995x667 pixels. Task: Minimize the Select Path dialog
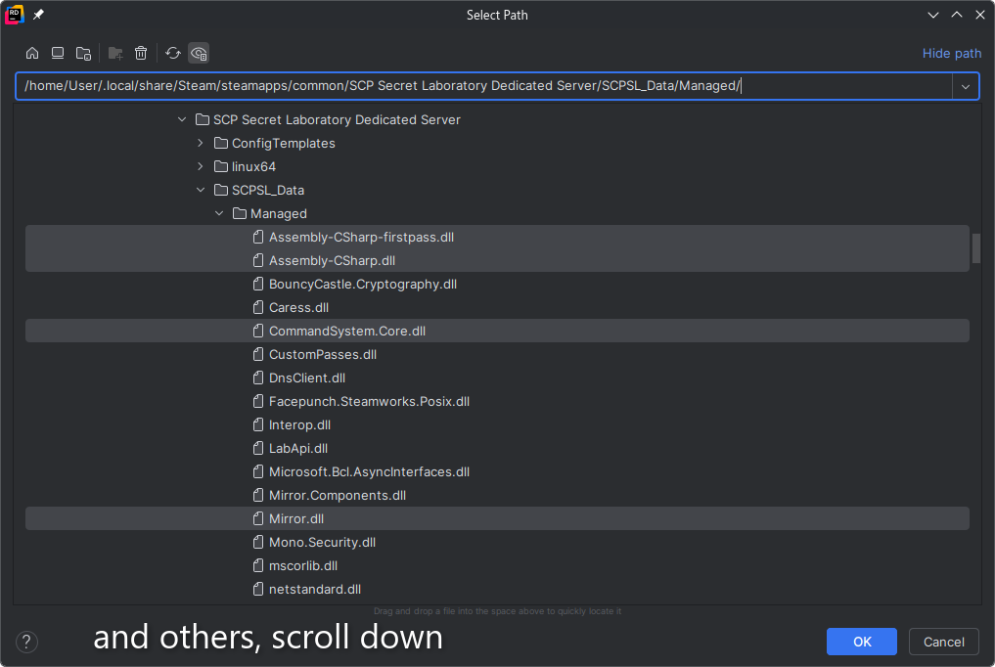[x=932, y=15]
